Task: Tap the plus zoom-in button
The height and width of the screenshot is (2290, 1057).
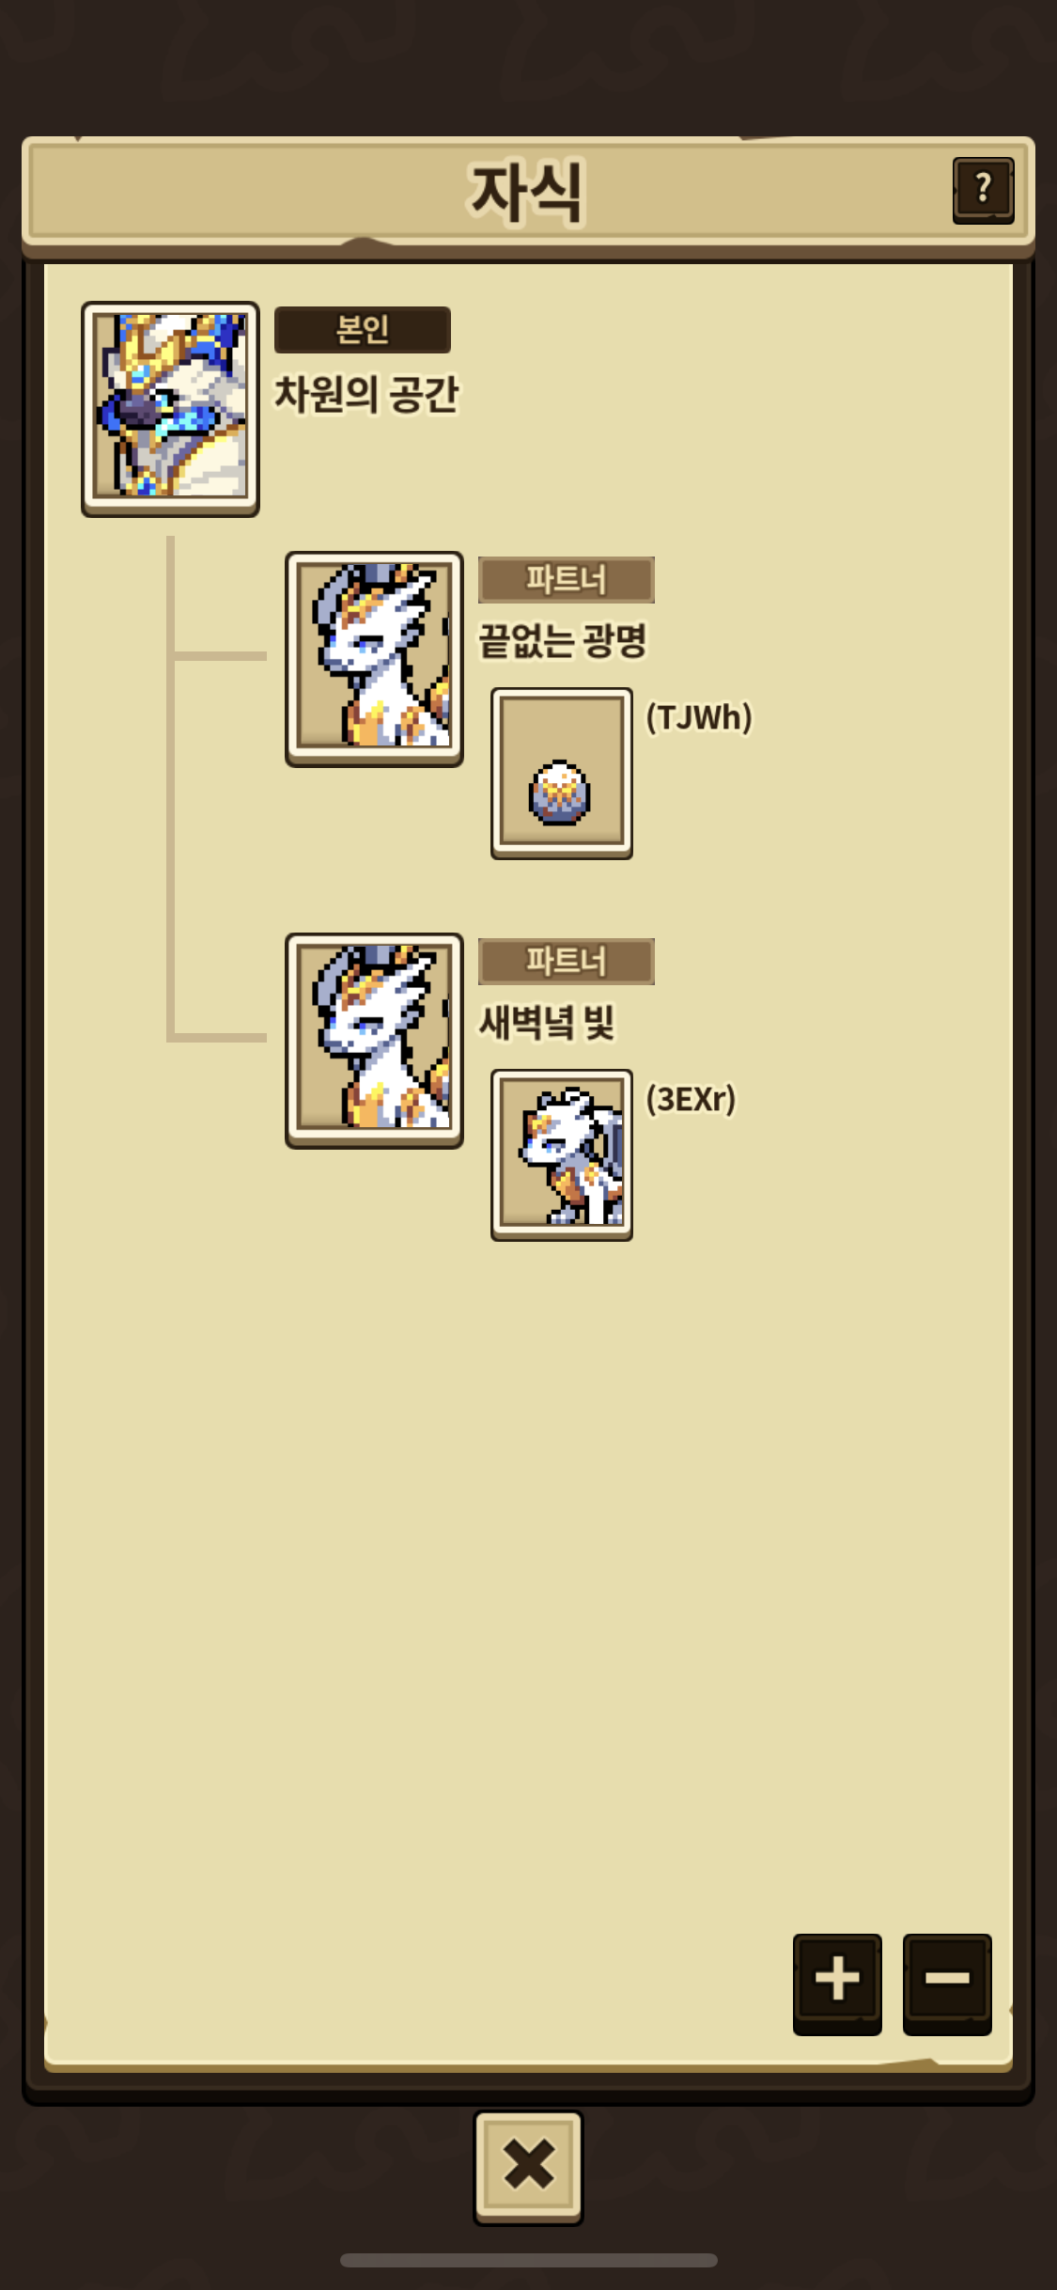Action: pyautogui.click(x=837, y=1984)
